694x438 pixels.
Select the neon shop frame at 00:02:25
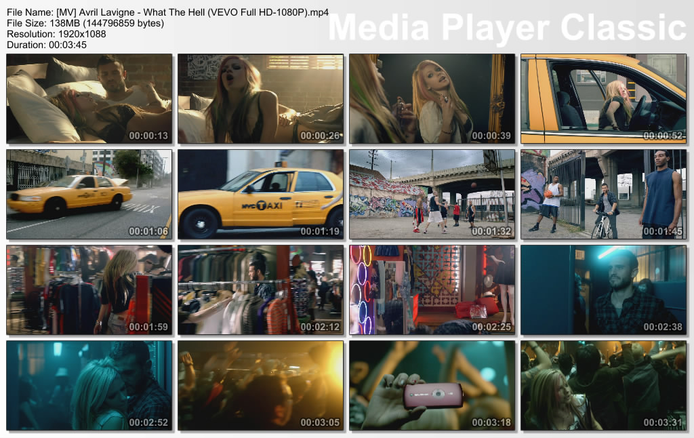tap(432, 290)
